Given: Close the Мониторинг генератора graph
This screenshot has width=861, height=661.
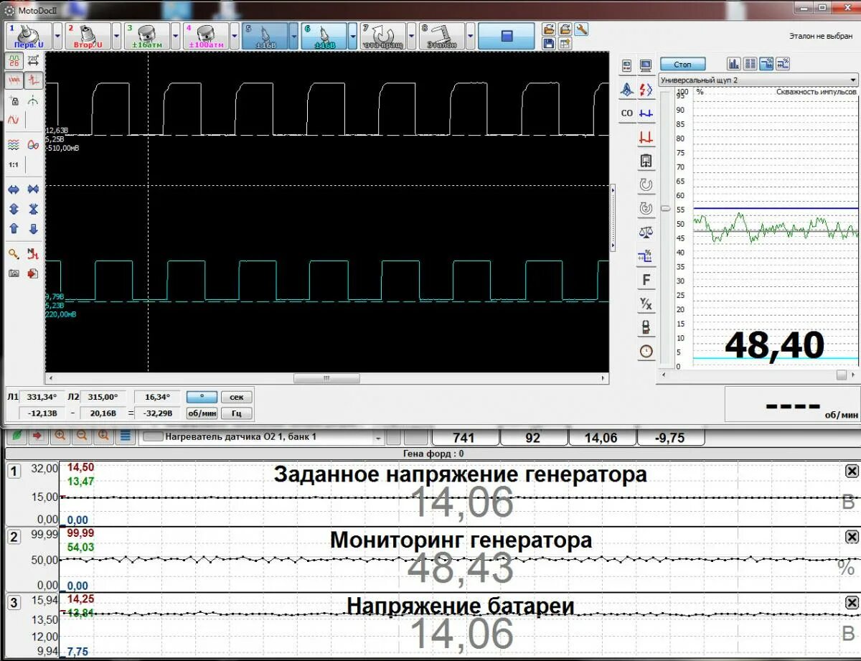Looking at the screenshot, I should click(x=851, y=537).
